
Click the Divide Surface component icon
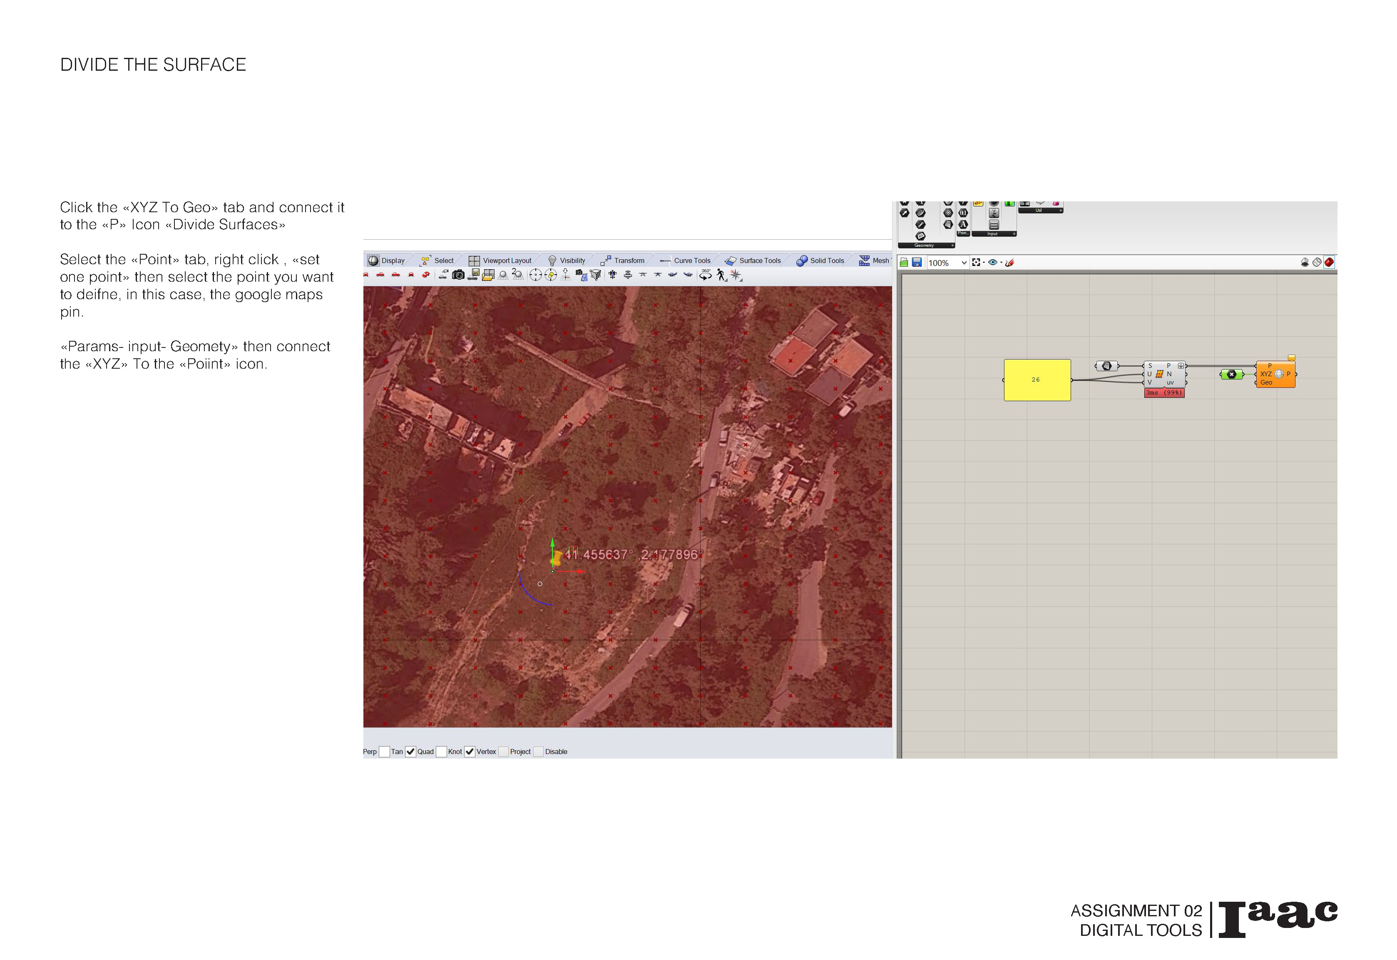pyautogui.click(x=1159, y=374)
